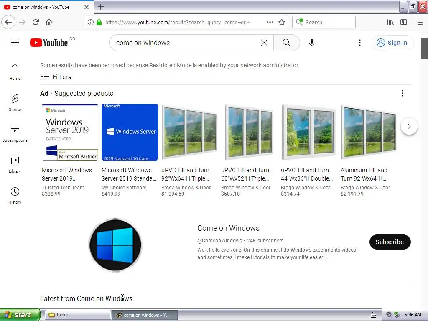
Task: Open the uPVC 60"Wx52"H Triple window image
Action: [x=249, y=132]
